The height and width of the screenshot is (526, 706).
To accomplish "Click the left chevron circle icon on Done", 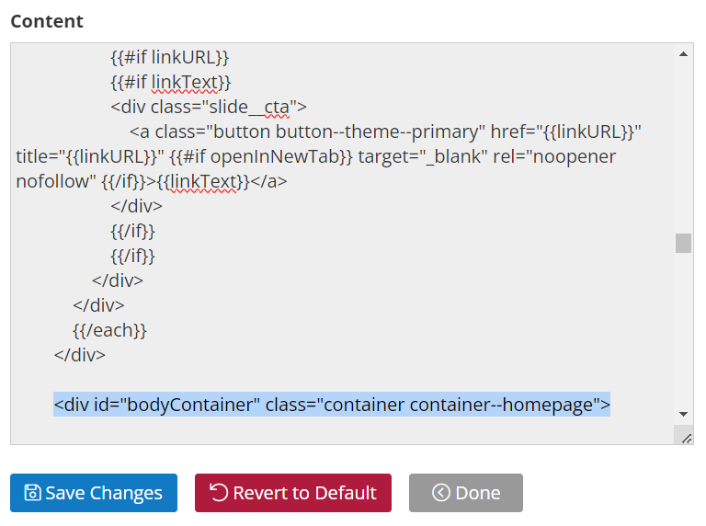I will [x=441, y=493].
